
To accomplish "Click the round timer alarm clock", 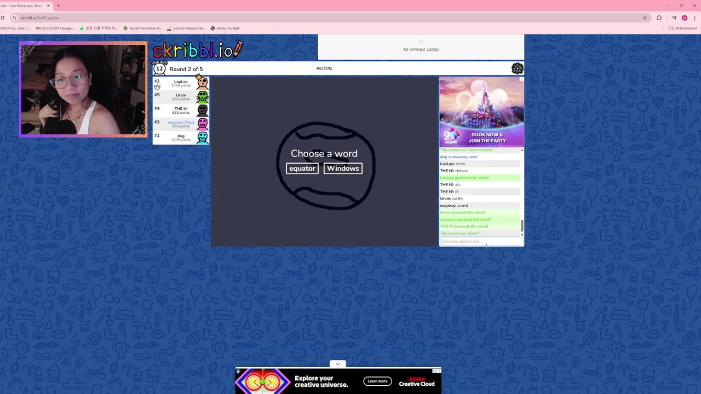I will pos(159,68).
